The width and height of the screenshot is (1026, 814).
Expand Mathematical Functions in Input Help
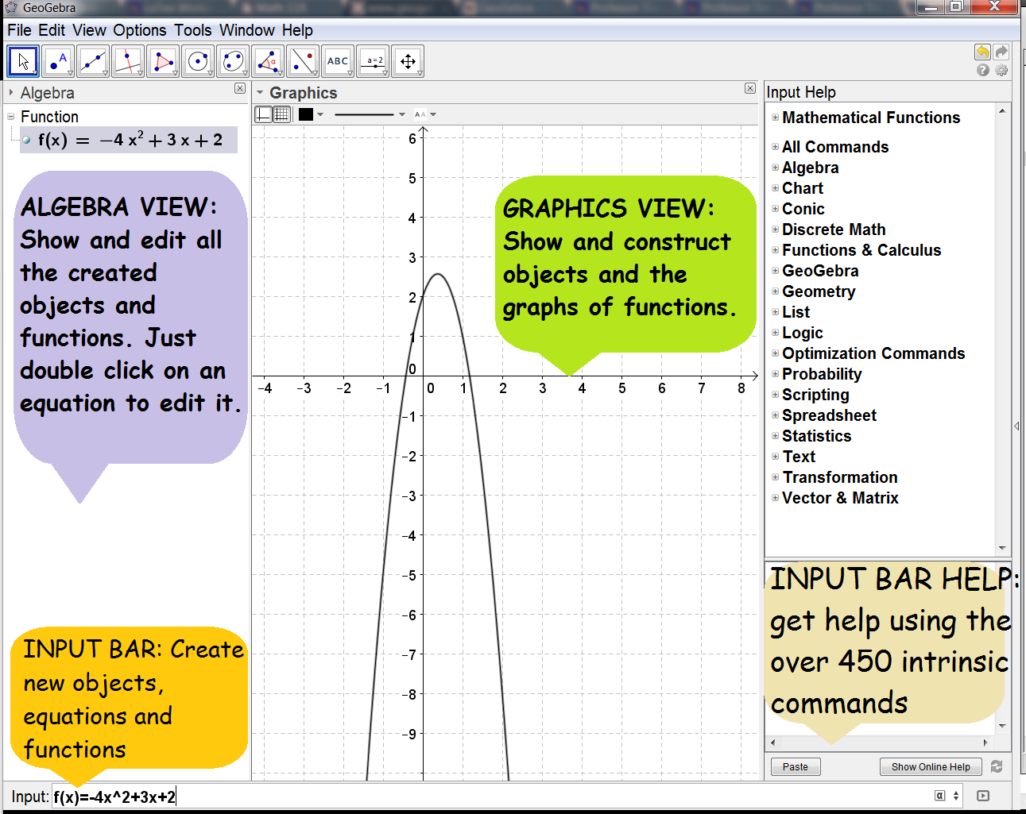pos(776,118)
